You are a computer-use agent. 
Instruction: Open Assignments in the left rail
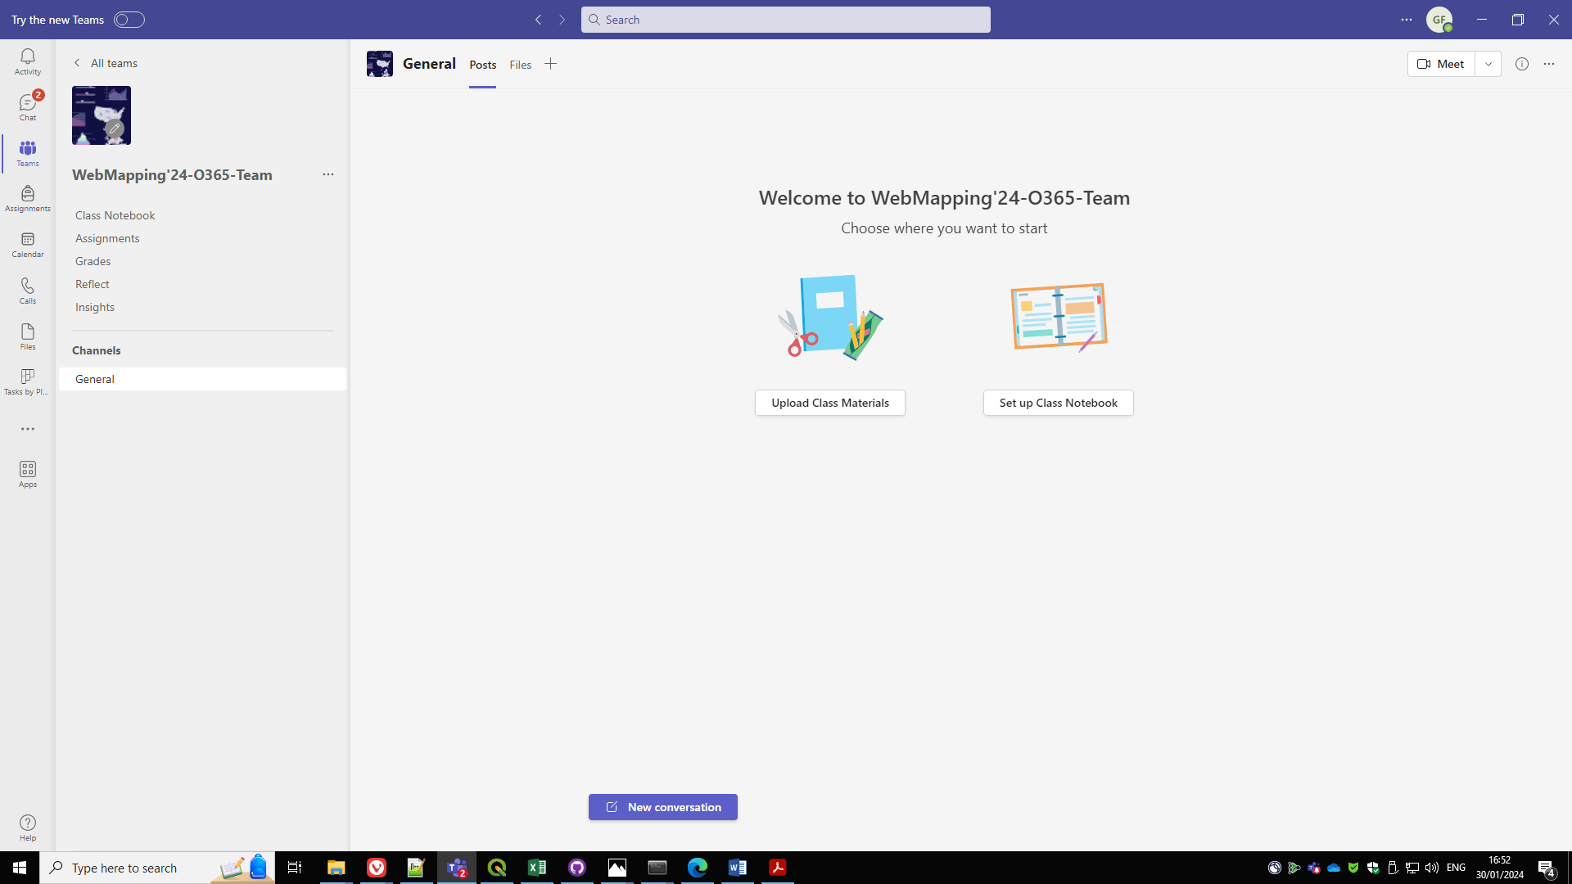28,198
